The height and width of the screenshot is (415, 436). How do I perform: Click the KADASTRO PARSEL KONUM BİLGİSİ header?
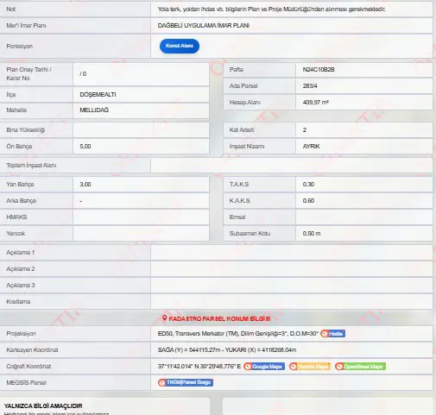pyautogui.click(x=219, y=318)
